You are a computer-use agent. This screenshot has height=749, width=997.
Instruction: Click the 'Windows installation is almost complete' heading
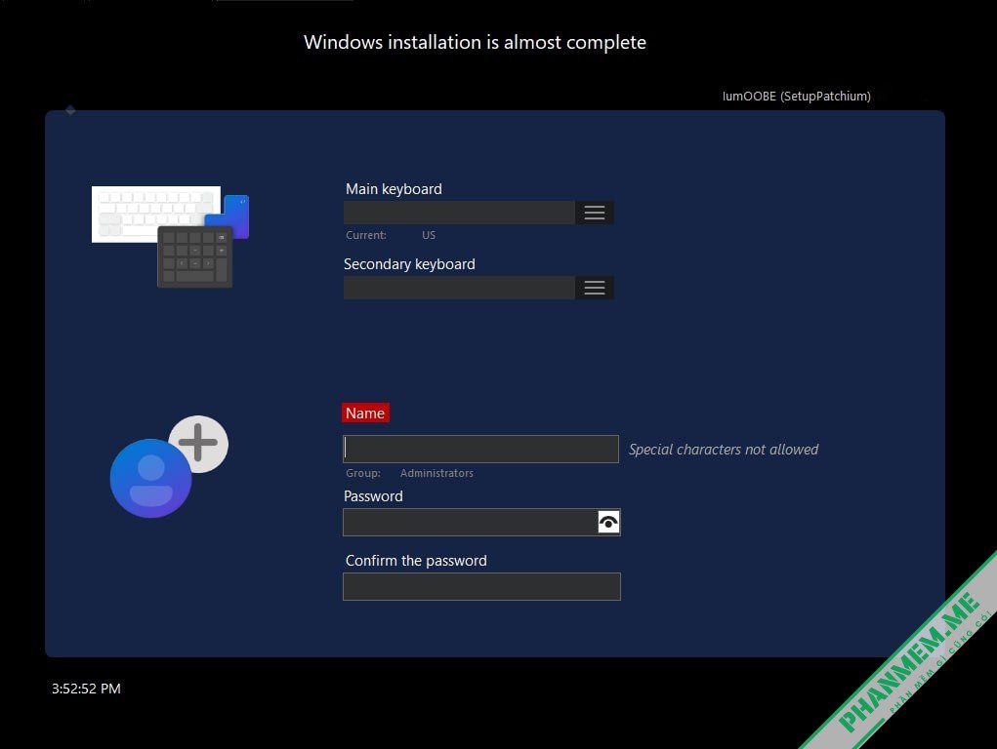[475, 42]
